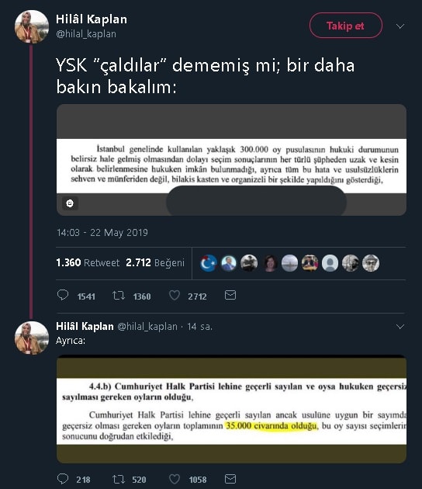Open the Cumhuriyet Halk Partisi document image
This screenshot has height=489, width=422.
(x=231, y=409)
